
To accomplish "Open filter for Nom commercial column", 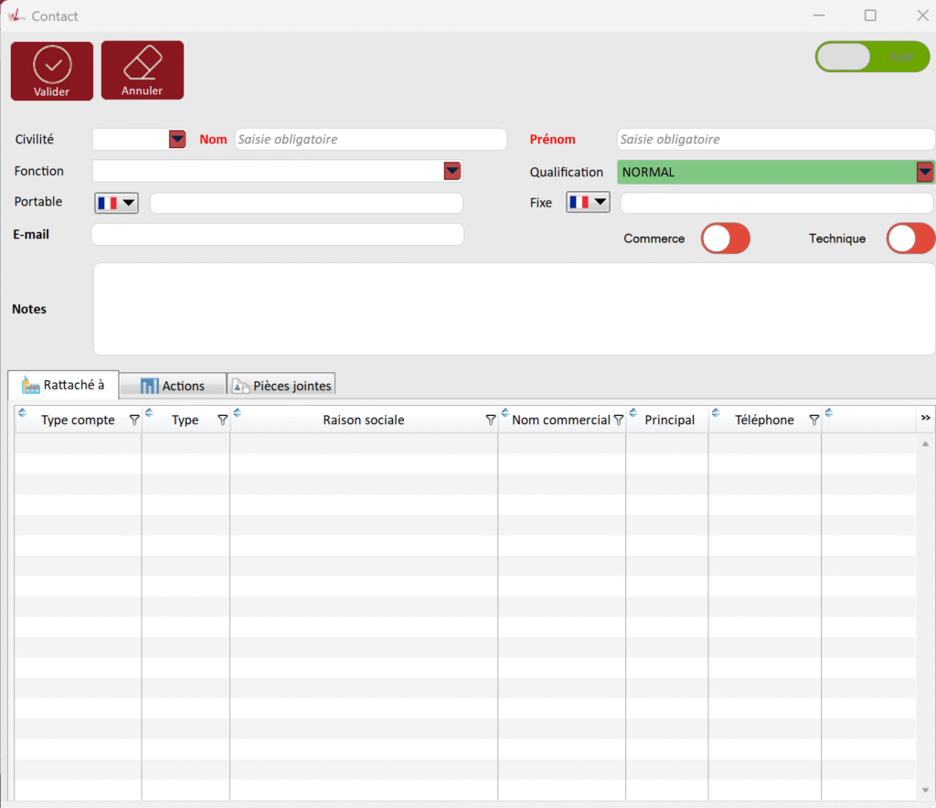I will pos(618,420).
